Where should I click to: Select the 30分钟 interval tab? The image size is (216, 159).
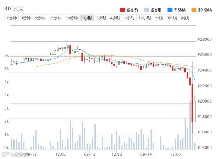[x=72, y=18]
